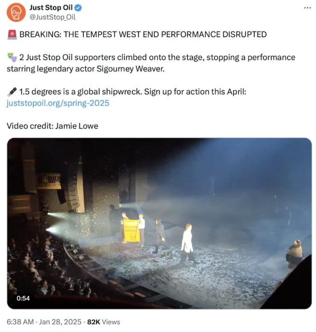
Task: Open the Just Stop Oil profile avatar
Action: [16, 12]
